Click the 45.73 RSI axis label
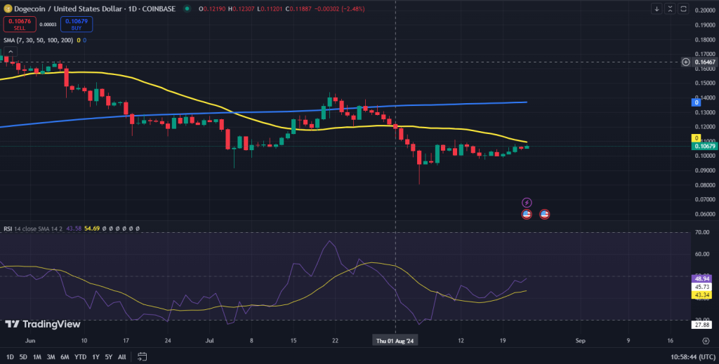Image resolution: width=719 pixels, height=364 pixels. tap(702, 287)
